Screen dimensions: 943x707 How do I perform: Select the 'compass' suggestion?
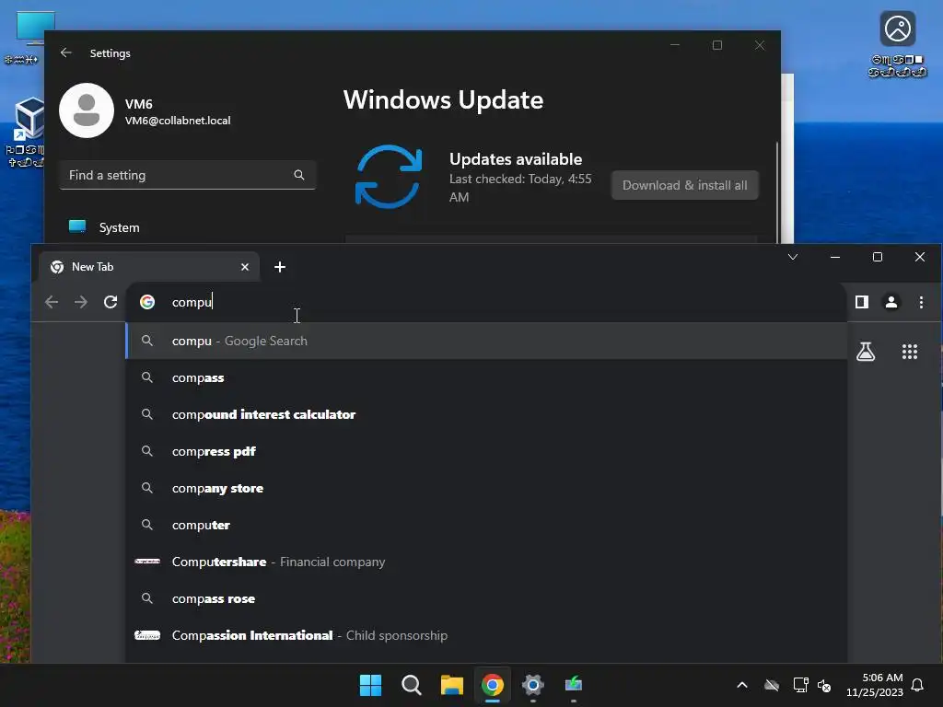tap(486, 377)
